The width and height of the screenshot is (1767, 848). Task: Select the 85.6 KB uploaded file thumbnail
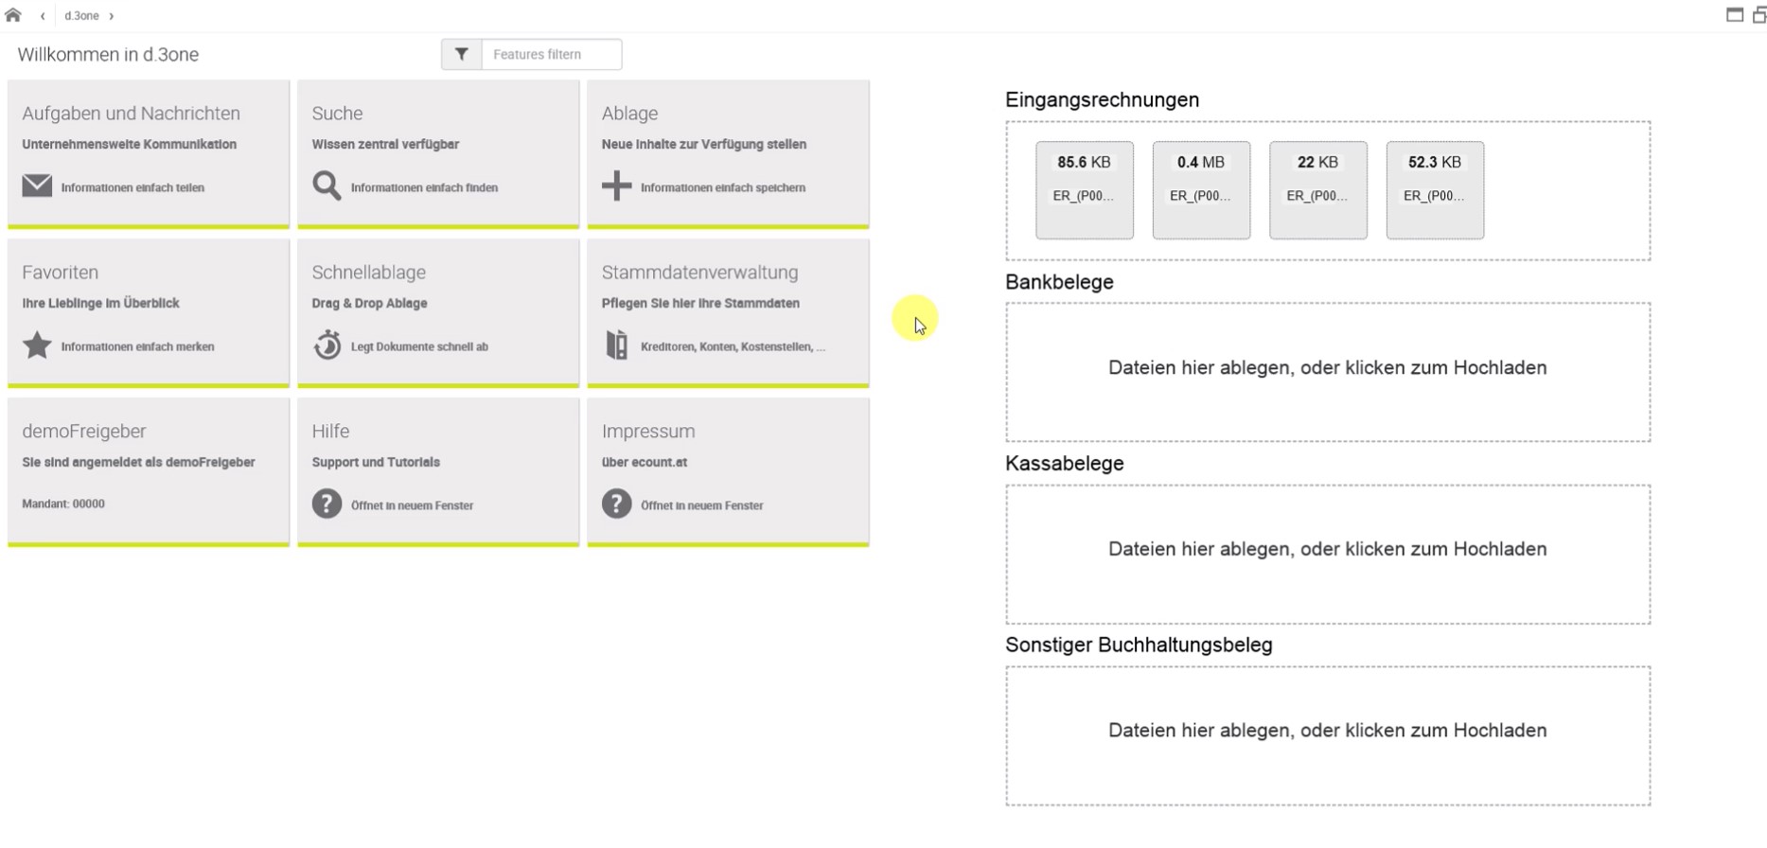1085,190
